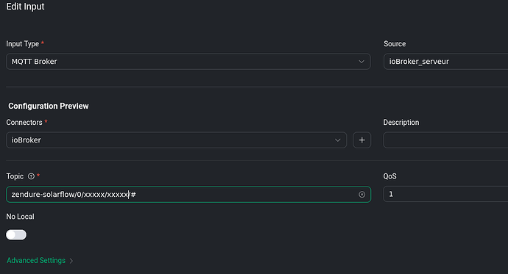Click into the empty Description field
The image size is (508, 274).
click(445, 140)
